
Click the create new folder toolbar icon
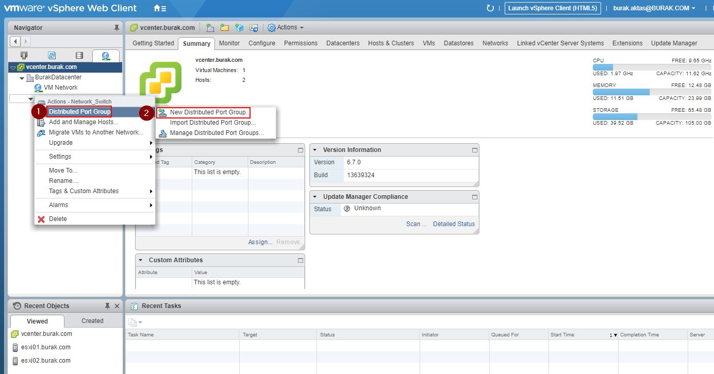[x=225, y=28]
